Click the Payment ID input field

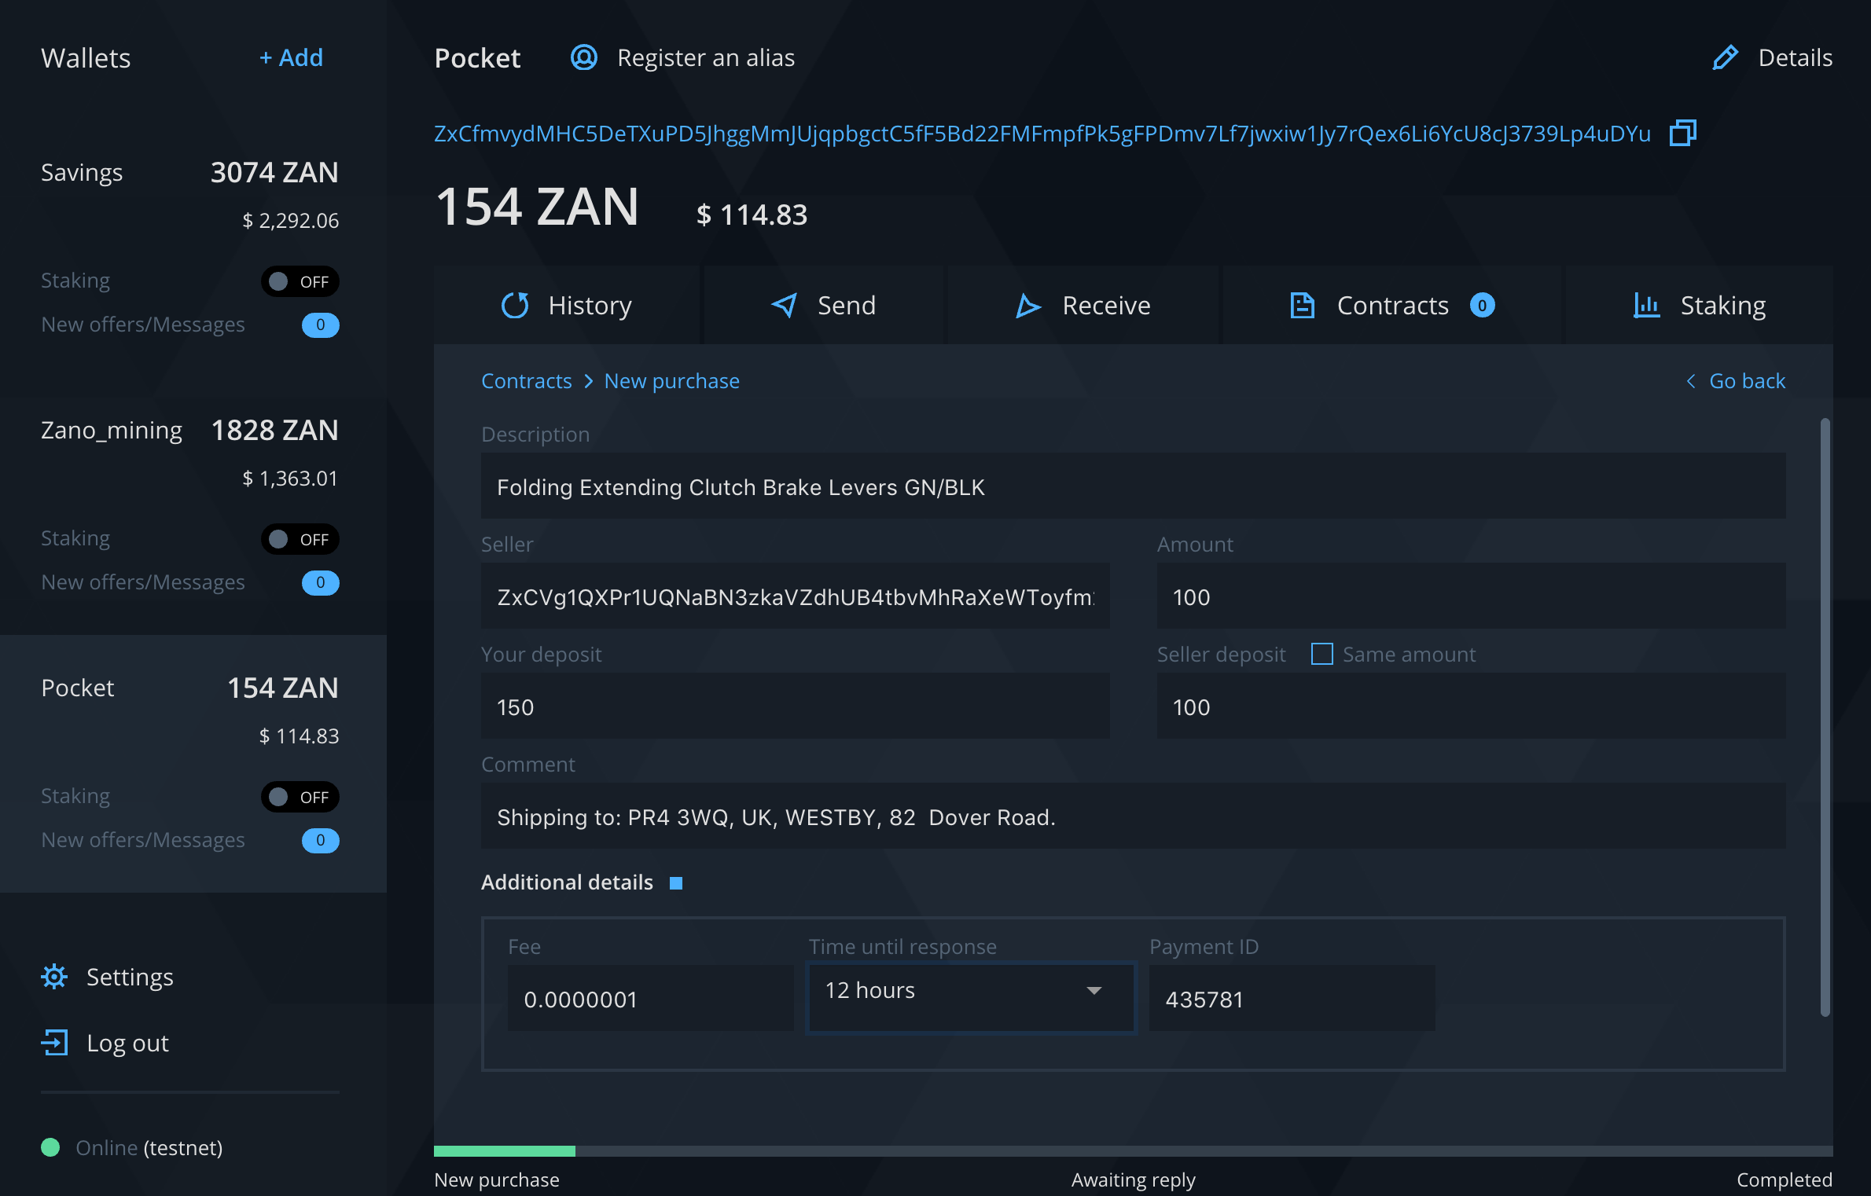1291,999
